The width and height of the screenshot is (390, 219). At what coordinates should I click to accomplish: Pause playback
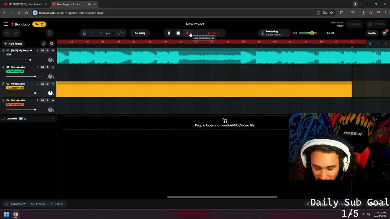169,33
